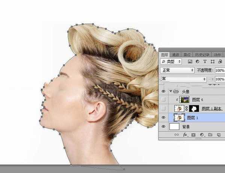The width and height of the screenshot is (225, 173).
Task: Add a layer mask with bottom icon
Action: pyautogui.click(x=193, y=135)
